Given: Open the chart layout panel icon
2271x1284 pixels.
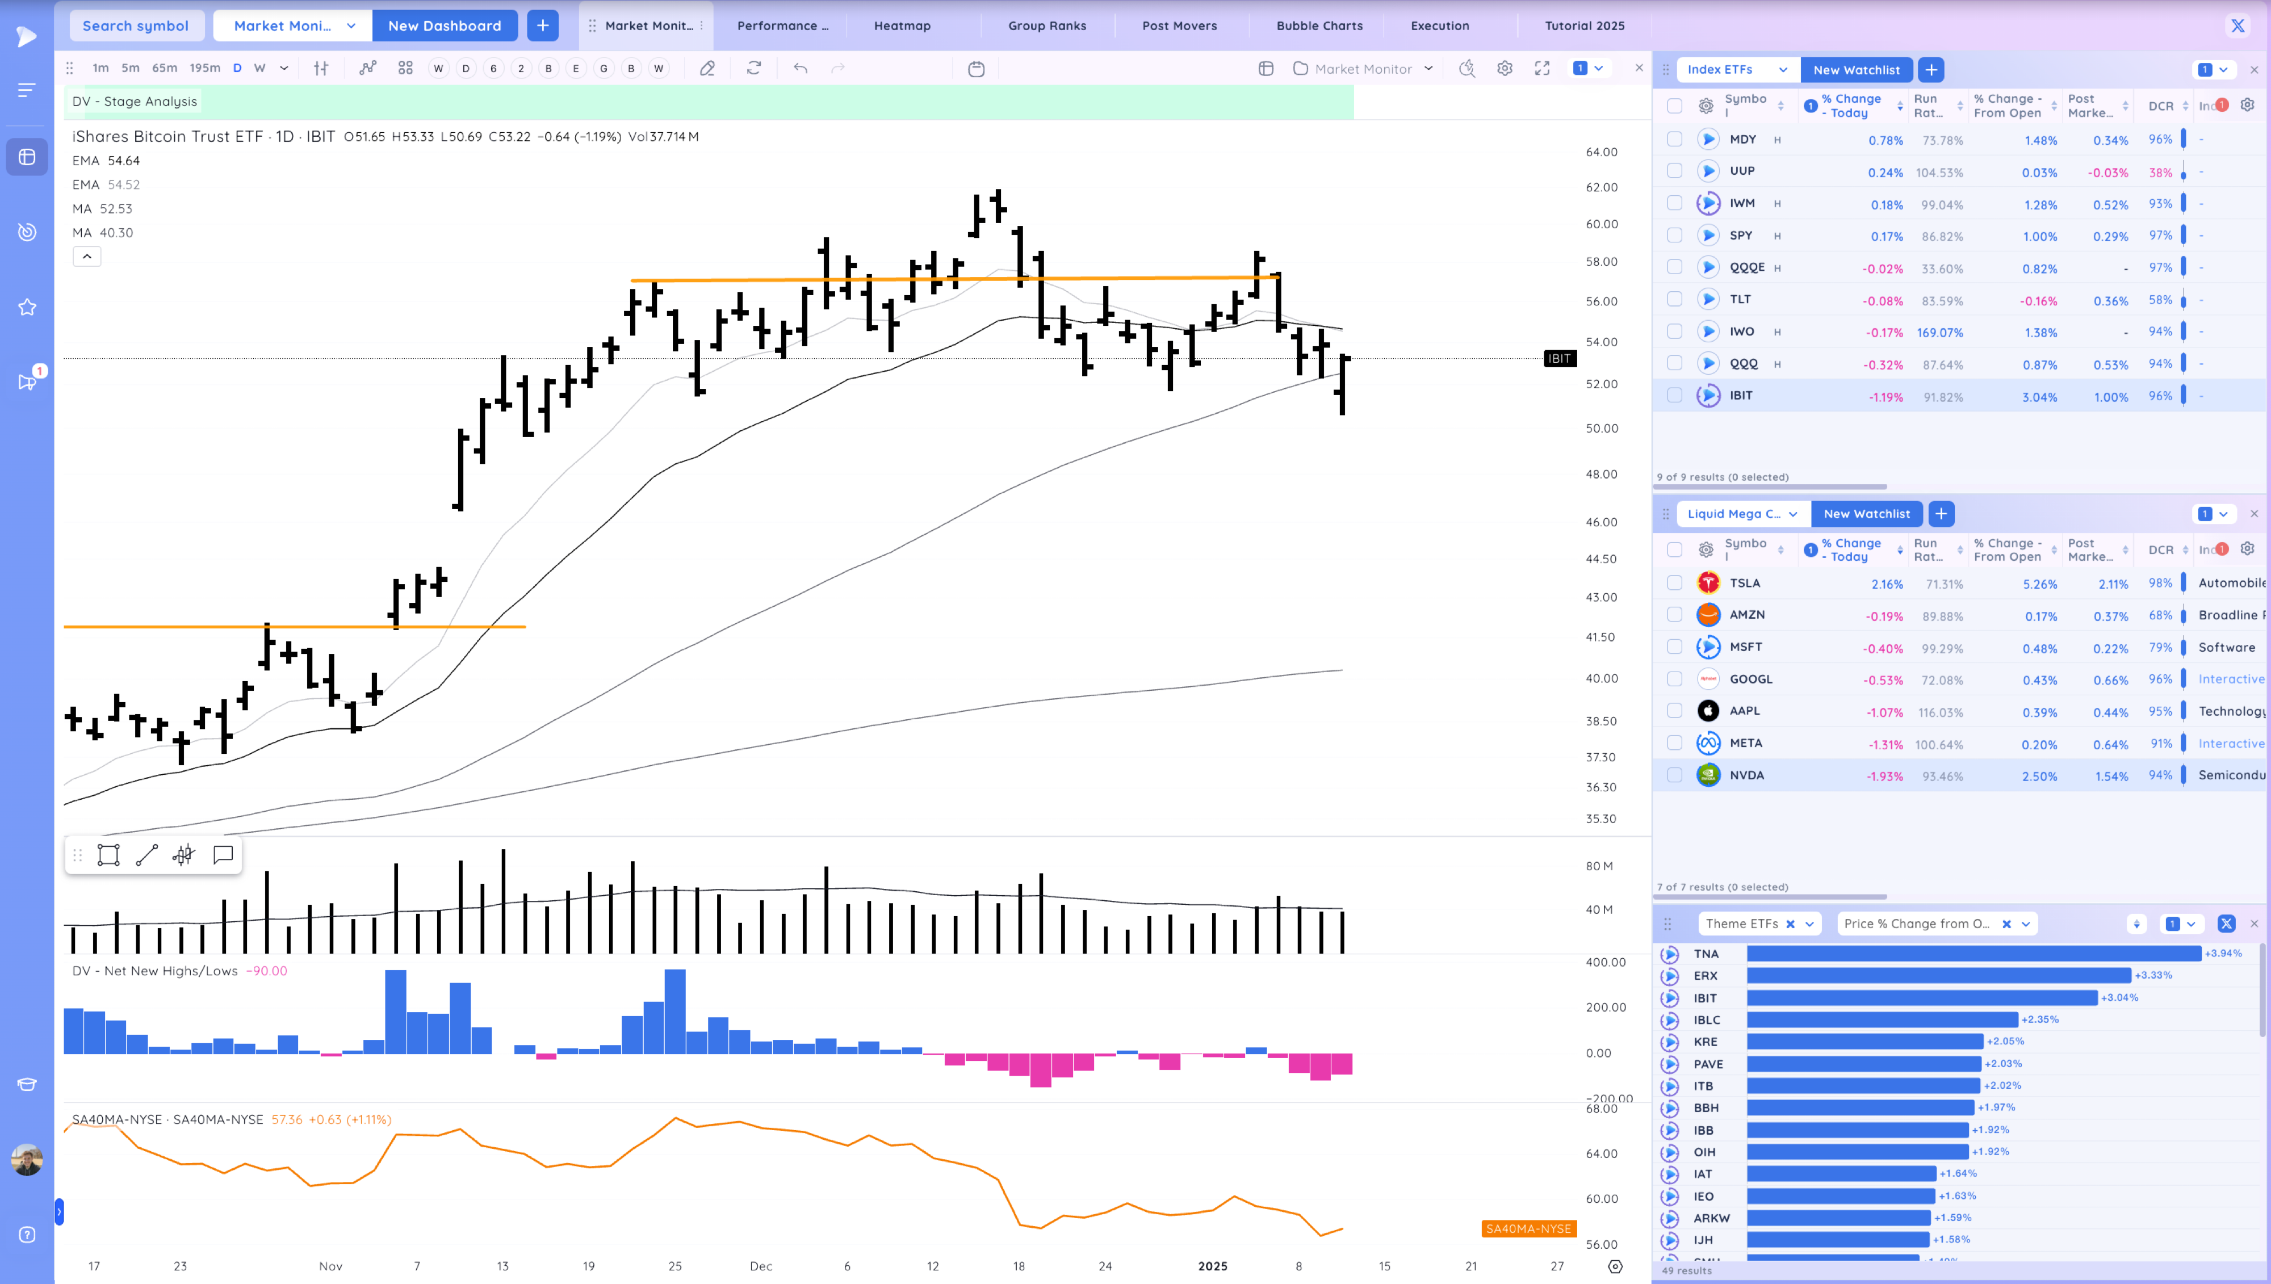Looking at the screenshot, I should (x=1267, y=69).
